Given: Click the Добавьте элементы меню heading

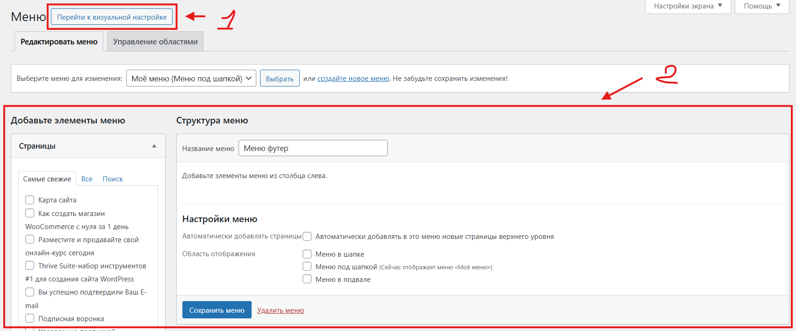Looking at the screenshot, I should (68, 121).
